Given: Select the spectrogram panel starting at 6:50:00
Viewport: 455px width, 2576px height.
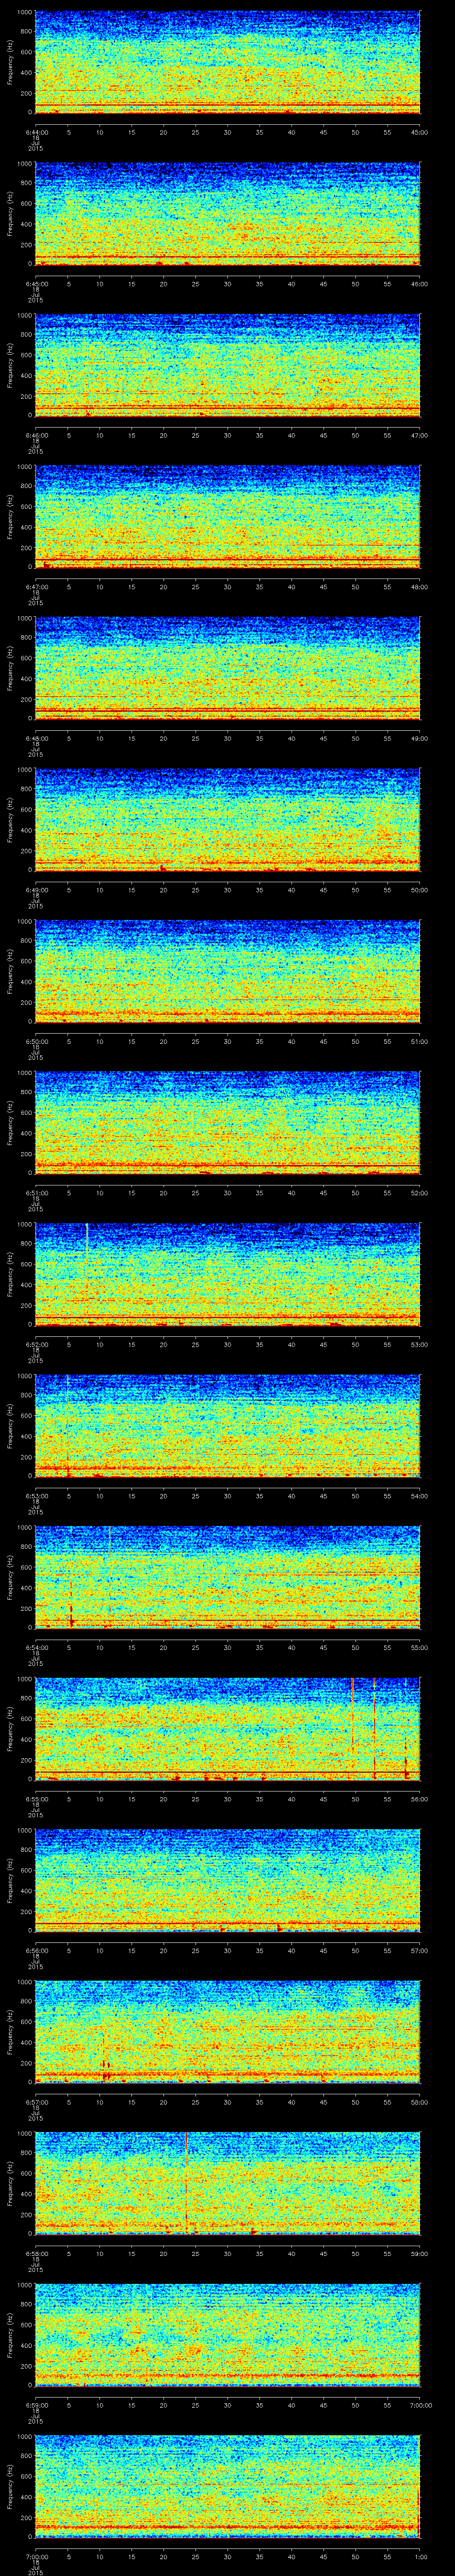Looking at the screenshot, I should [228, 971].
